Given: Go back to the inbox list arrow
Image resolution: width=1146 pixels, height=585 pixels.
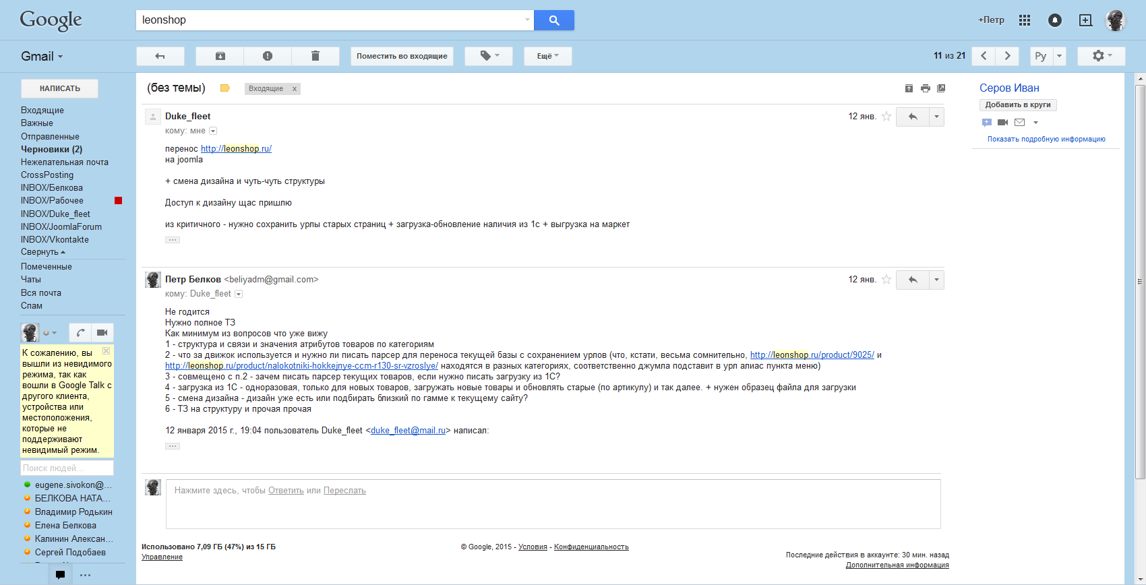Looking at the screenshot, I should (x=160, y=56).
